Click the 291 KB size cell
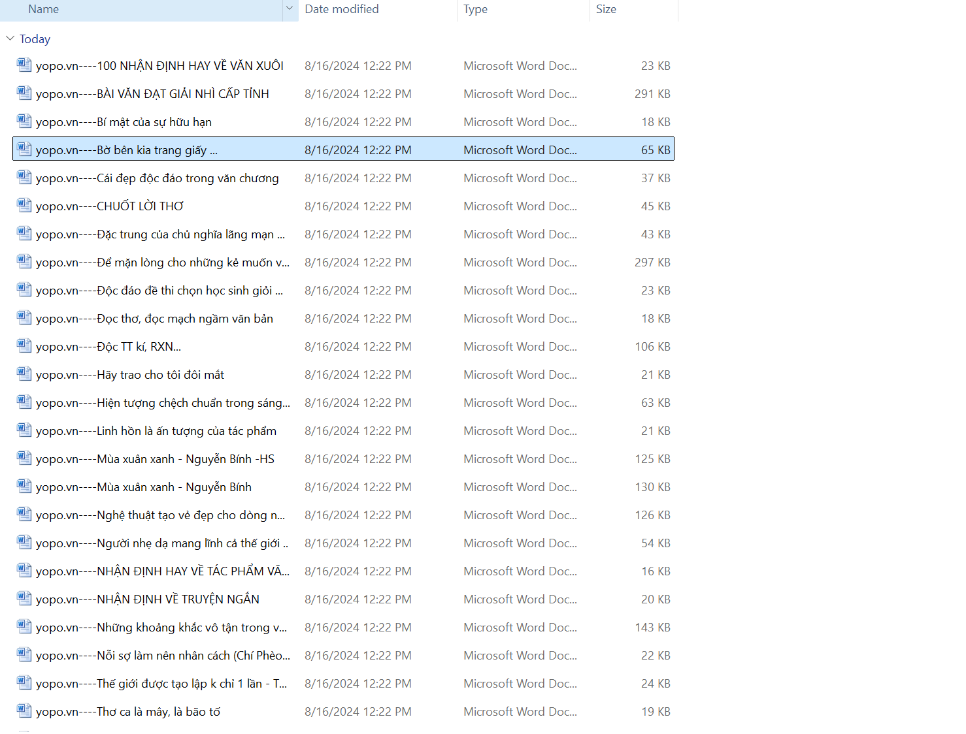This screenshot has height=734, width=966. tap(652, 94)
